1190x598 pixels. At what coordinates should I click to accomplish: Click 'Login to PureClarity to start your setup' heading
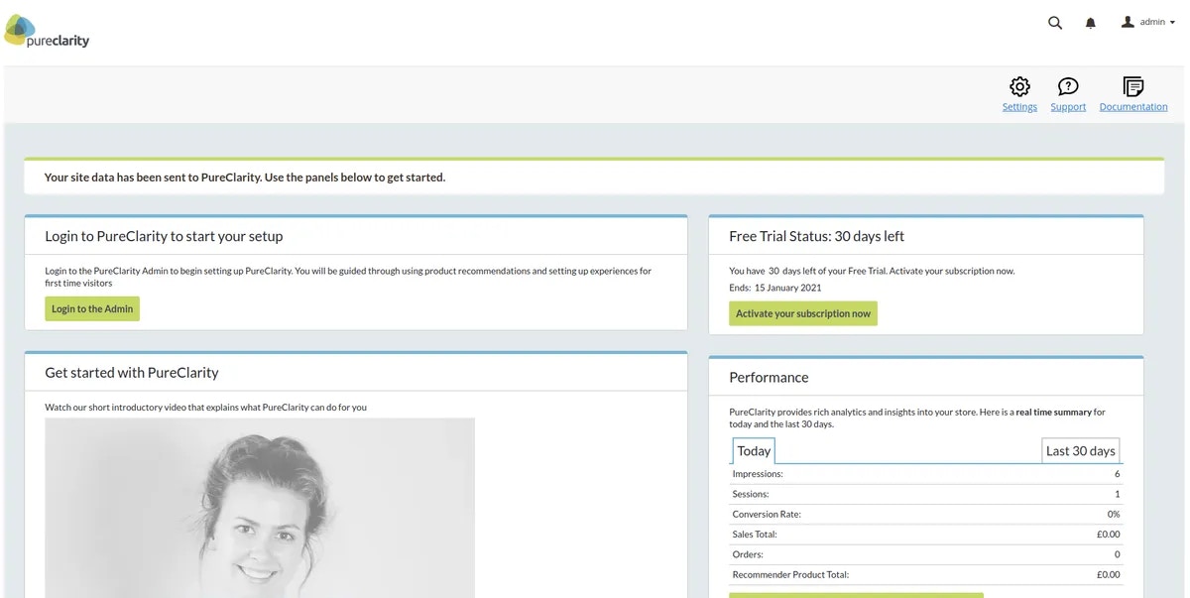[164, 236]
